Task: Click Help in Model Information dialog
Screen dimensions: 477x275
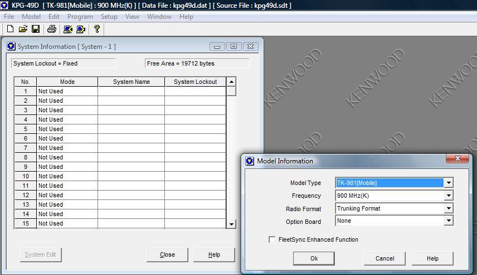Action: pos(432,258)
